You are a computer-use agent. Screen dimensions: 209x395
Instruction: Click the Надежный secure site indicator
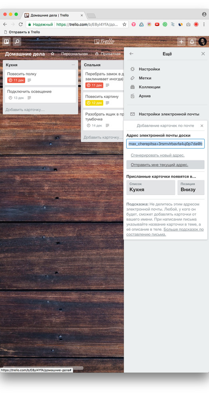coord(40,24)
